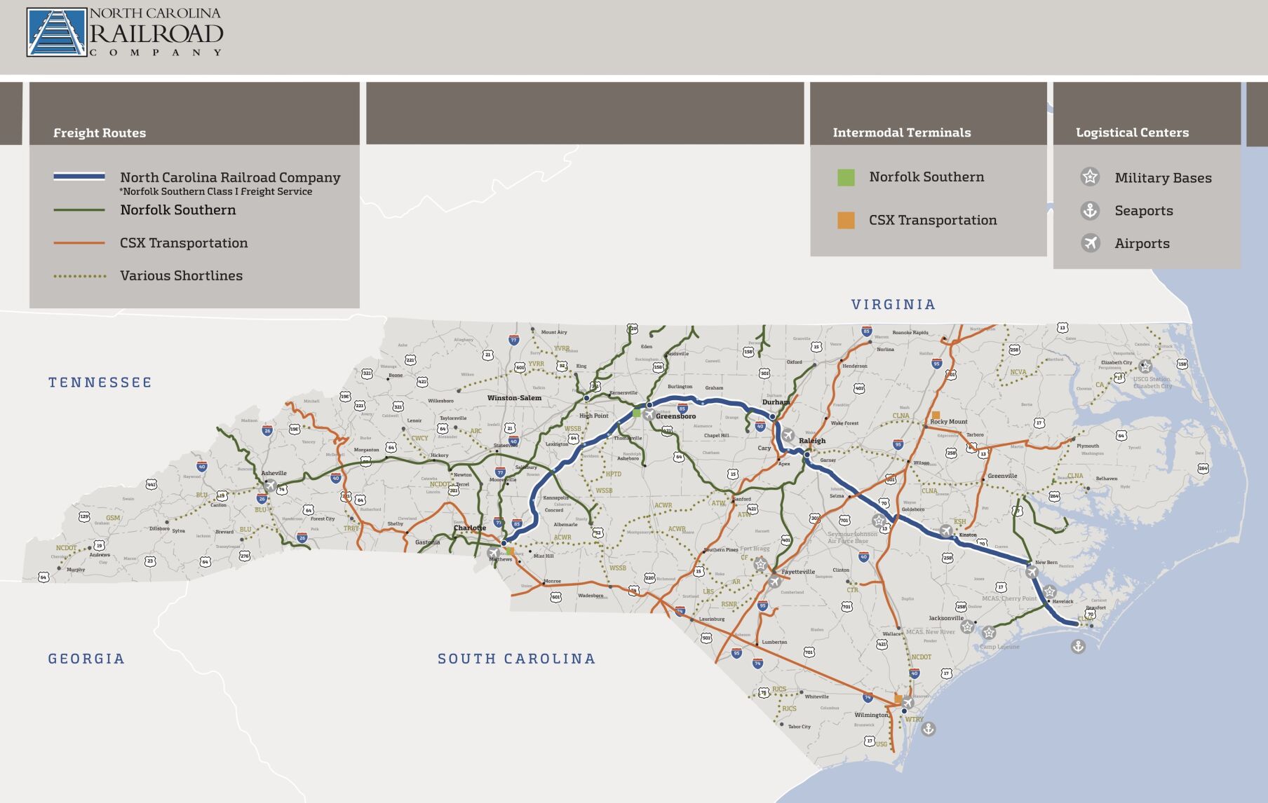Click the seaport anchor near Morehead City
Screen dimensions: 1268x803
click(x=1078, y=646)
